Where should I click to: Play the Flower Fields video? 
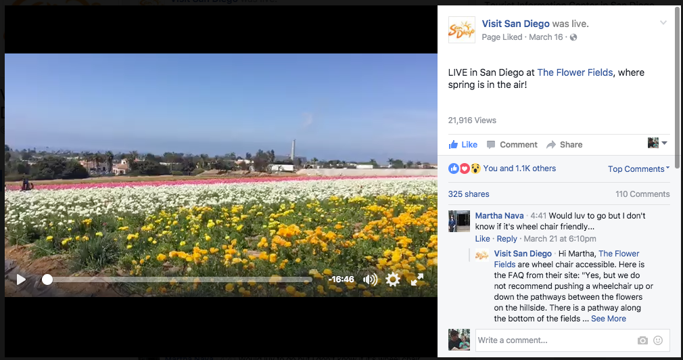coord(21,279)
